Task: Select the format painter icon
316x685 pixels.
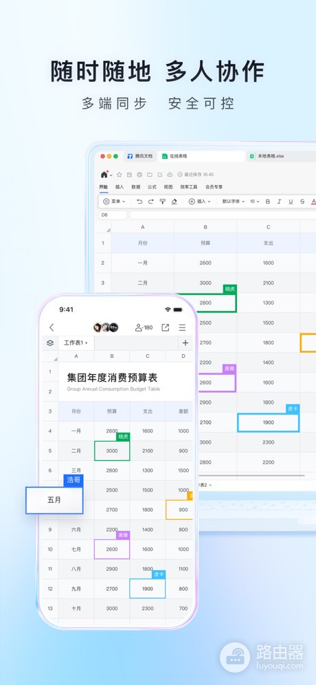Action: point(162,202)
